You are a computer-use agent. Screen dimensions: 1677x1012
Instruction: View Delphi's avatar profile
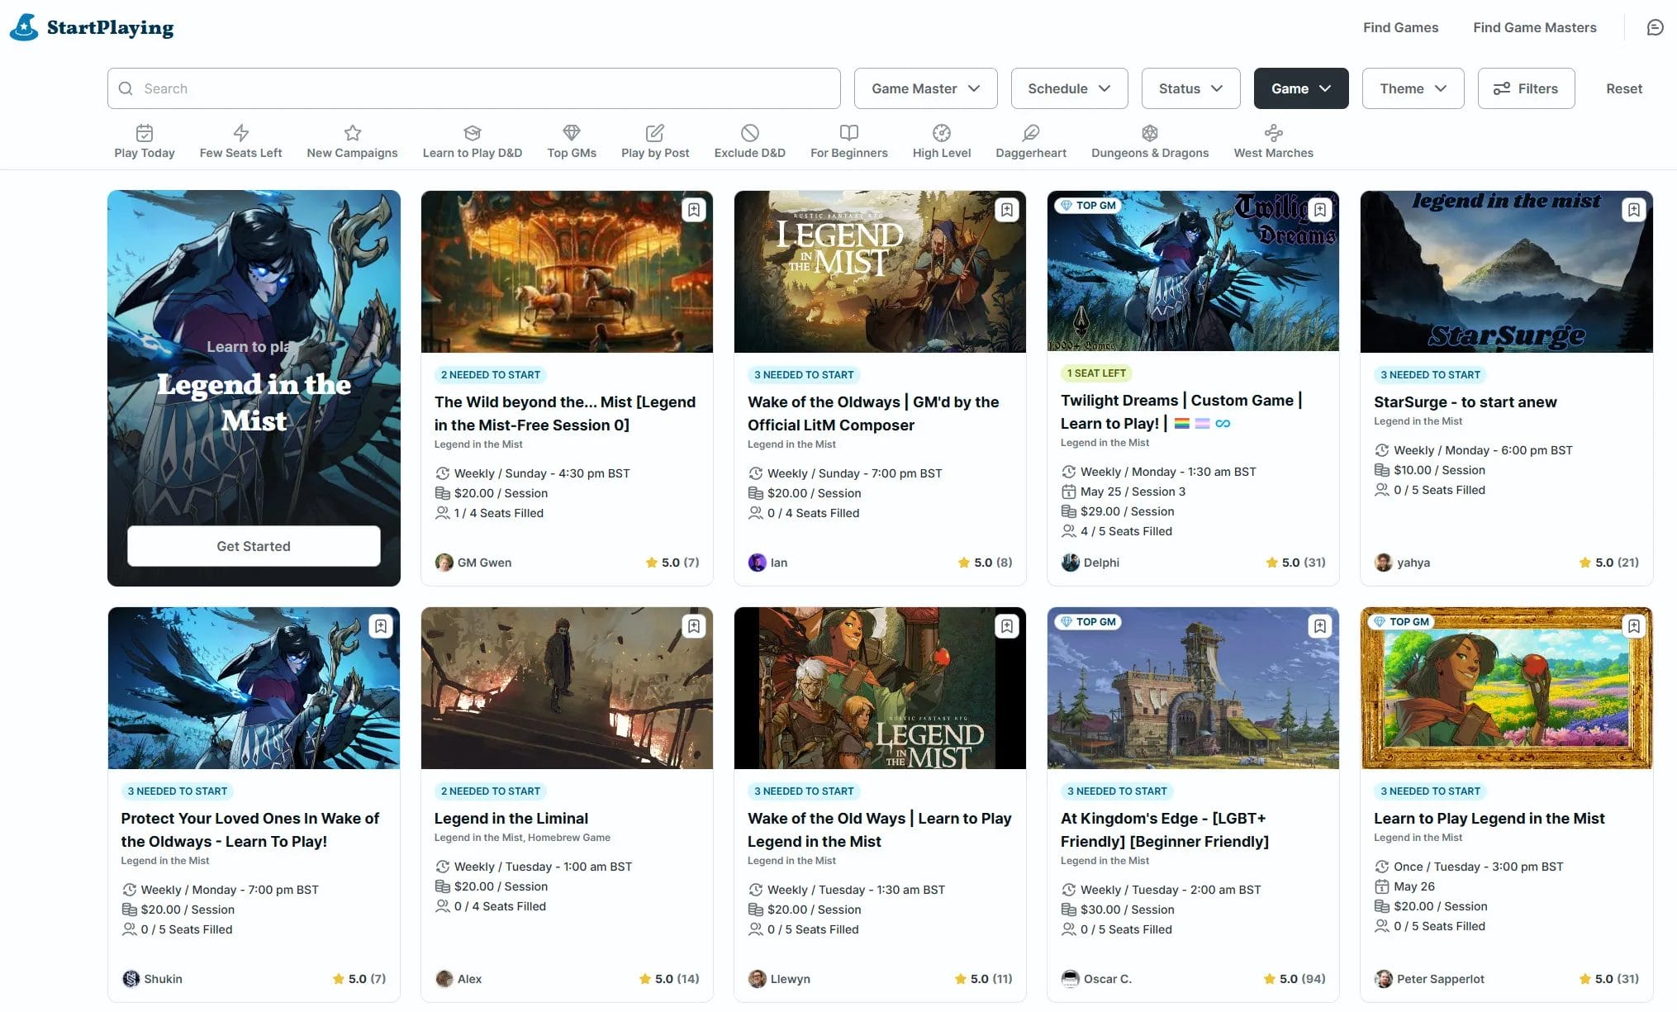(1071, 563)
